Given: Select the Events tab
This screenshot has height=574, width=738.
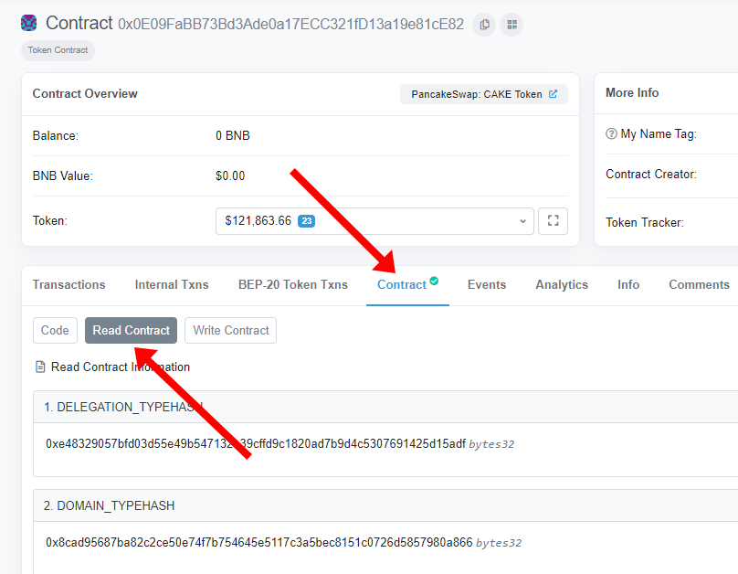Looking at the screenshot, I should coord(487,285).
